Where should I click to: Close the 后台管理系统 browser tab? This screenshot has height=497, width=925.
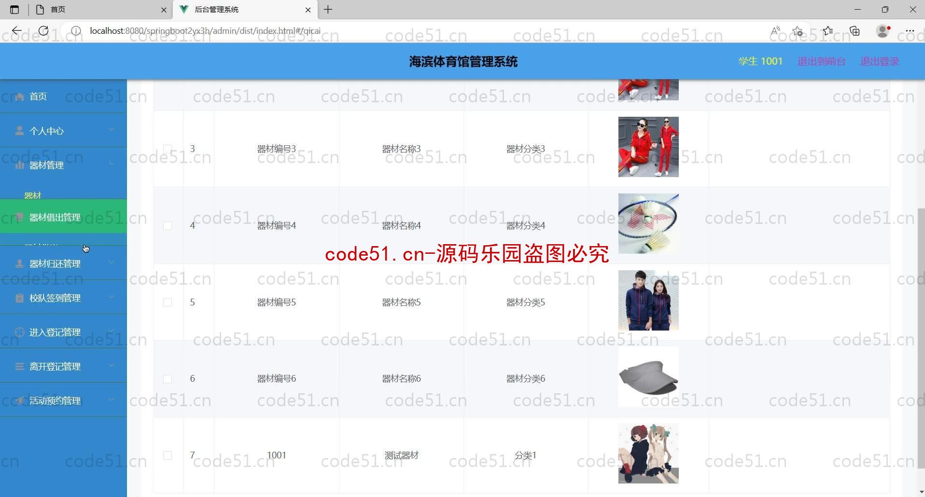click(308, 10)
